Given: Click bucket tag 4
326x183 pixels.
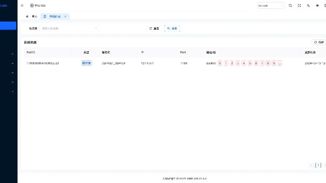Looking at the screenshot, I should (x=244, y=63).
